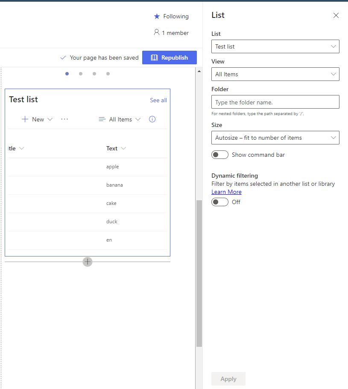This screenshot has height=389, width=348.
Task: Click the 1 member label
Action: pyautogui.click(x=175, y=33)
